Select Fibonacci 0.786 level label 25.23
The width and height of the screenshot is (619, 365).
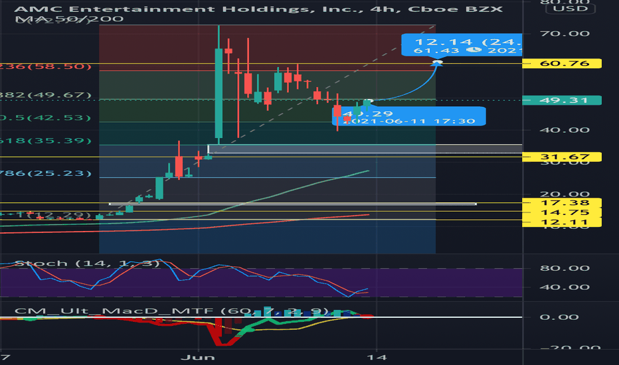pyautogui.click(x=46, y=173)
